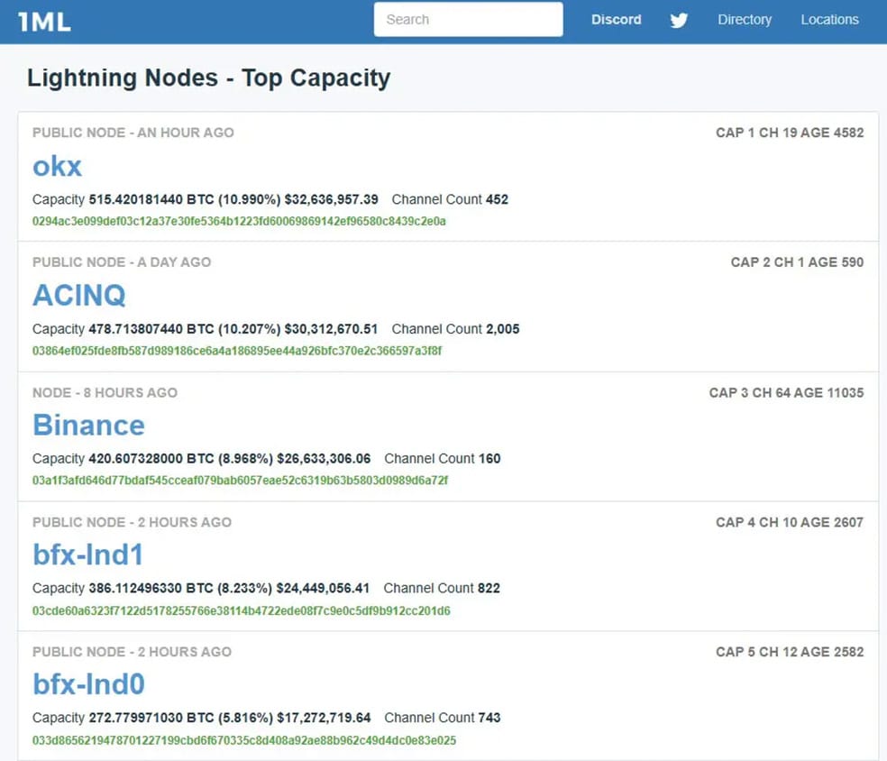Open the bfx-lnd0 node page
The height and width of the screenshot is (761, 887).
pos(89,684)
